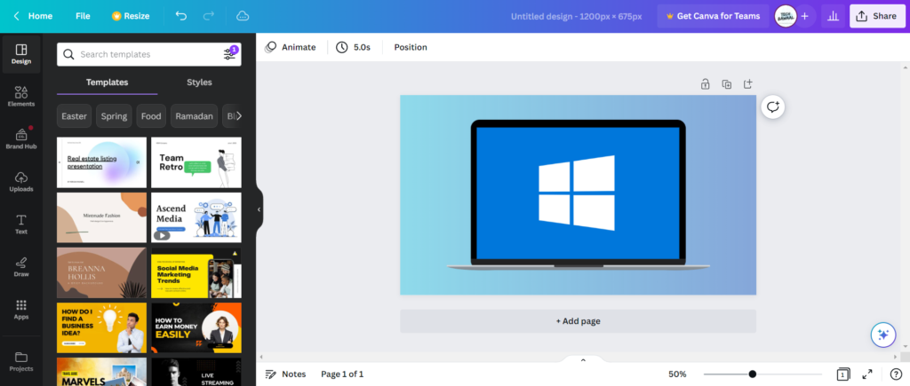This screenshot has height=386, width=910.
Task: Open the Uploads panel
Action: (21, 182)
